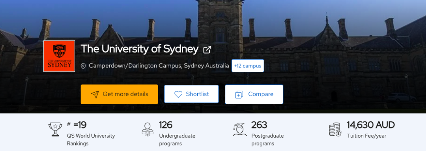Viewport: 426px width, 151px height.
Task: Click the postgraduate graduate cap icon
Action: tap(240, 130)
